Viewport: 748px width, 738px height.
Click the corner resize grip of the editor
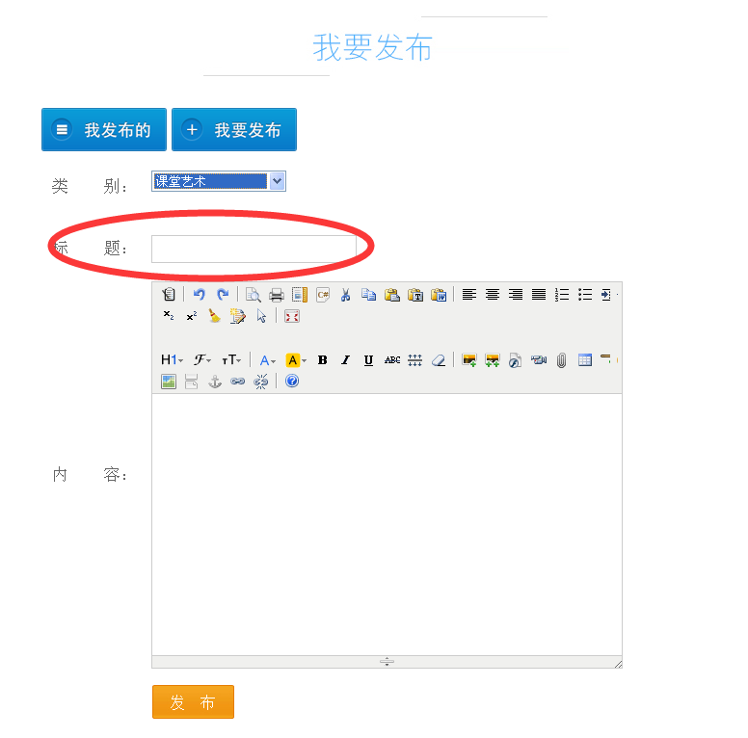pos(618,664)
